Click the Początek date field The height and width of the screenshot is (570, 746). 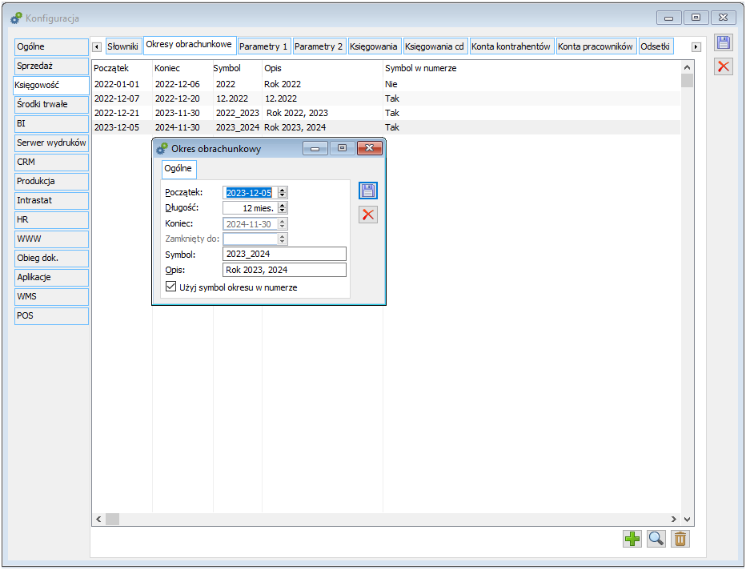(x=251, y=192)
